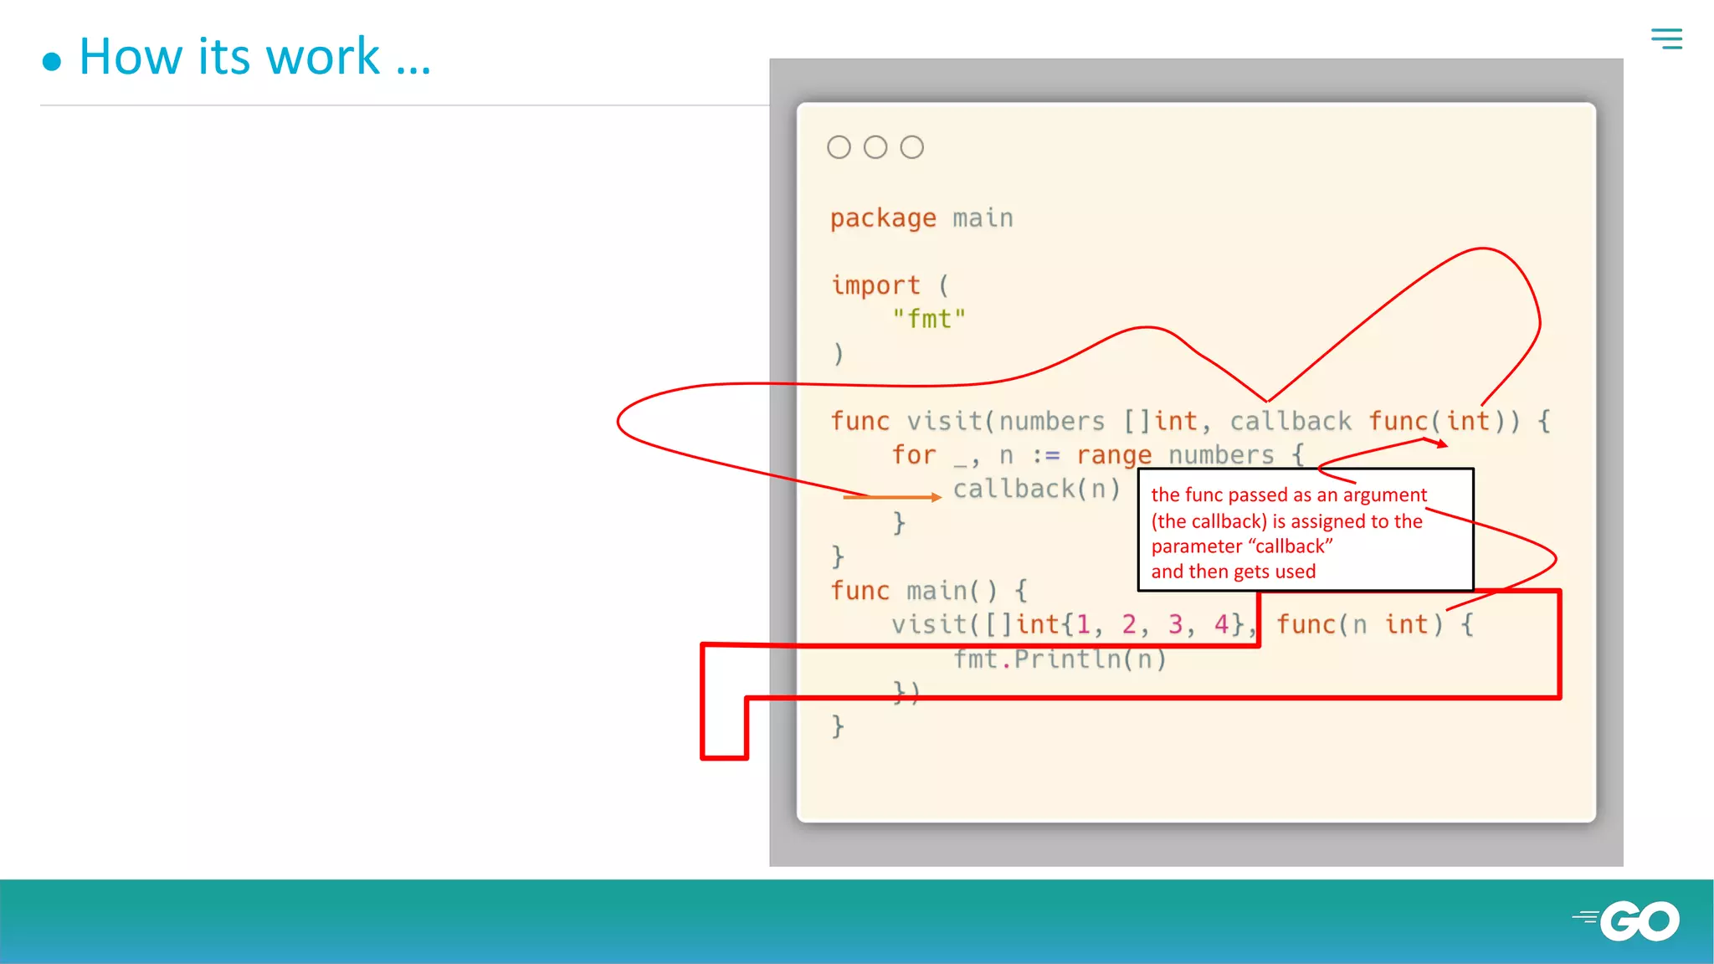
Task: Click the "fmt" import string
Action: click(x=929, y=319)
